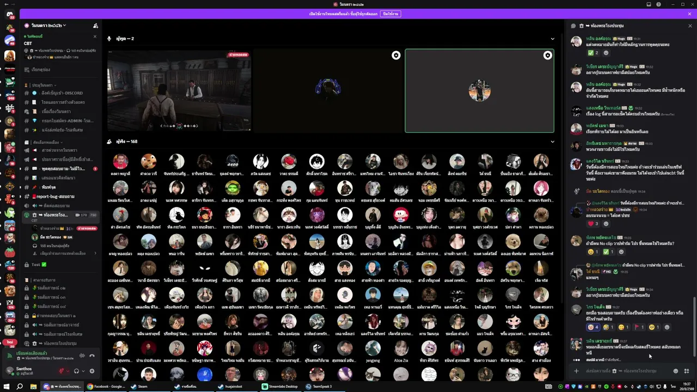This screenshot has width=697, height=392.
Task: Add reaction next to the checkmark 2 reaction
Action: 606,53
